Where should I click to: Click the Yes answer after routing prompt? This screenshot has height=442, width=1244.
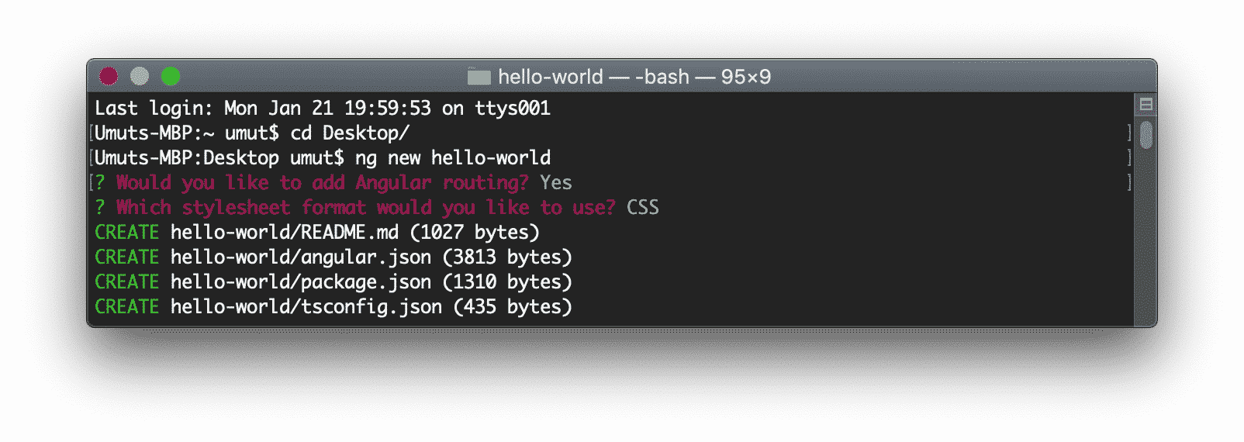coord(556,182)
